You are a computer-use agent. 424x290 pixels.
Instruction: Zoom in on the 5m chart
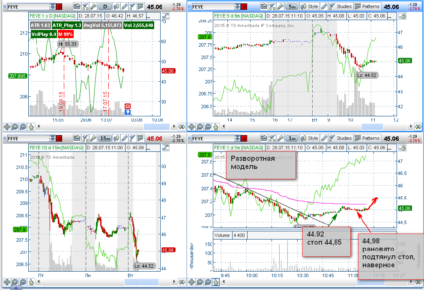coord(200,127)
